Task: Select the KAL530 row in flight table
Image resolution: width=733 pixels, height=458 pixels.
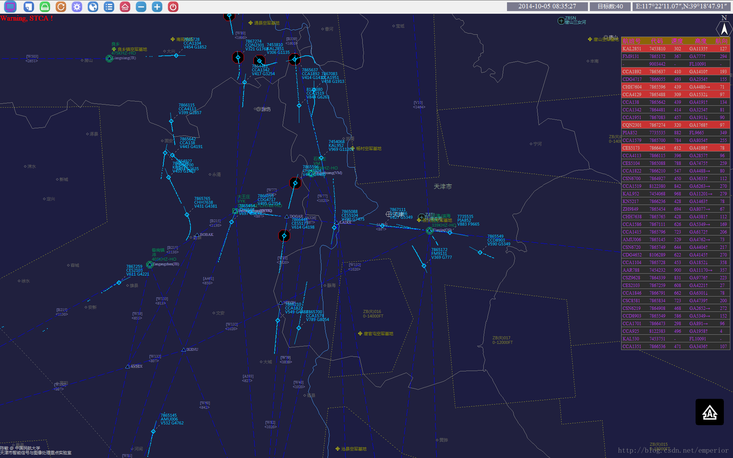Action: [676, 339]
